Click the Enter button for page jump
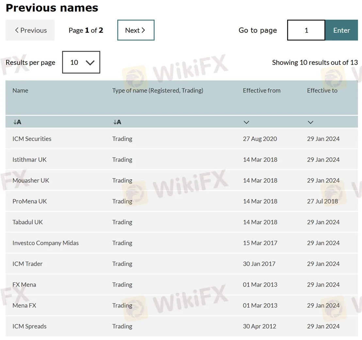 click(x=341, y=30)
